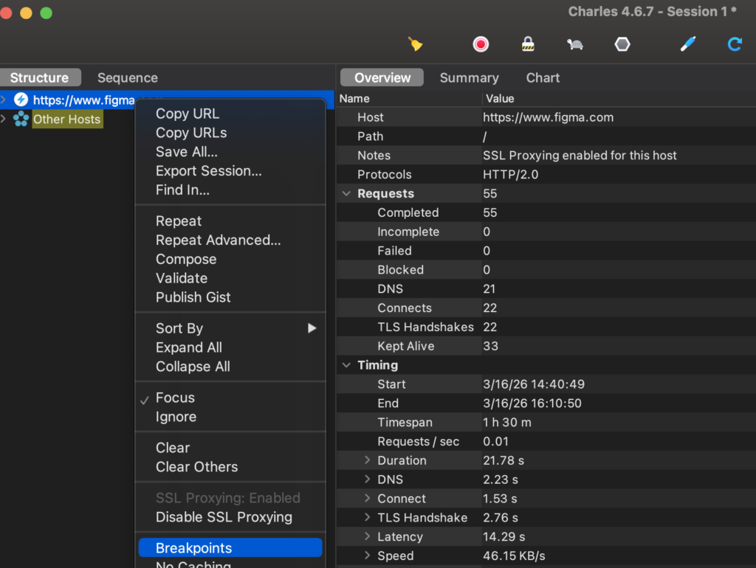Click the hexagon breakpoints toolbar icon
This screenshot has height=568, width=756.
tap(622, 44)
